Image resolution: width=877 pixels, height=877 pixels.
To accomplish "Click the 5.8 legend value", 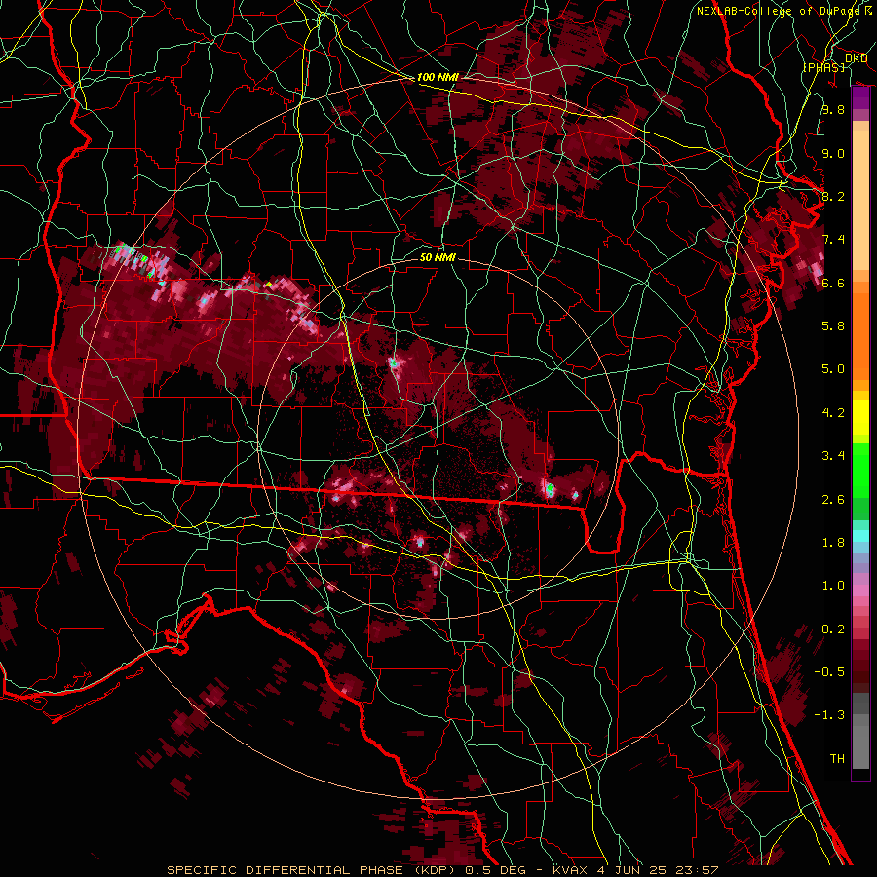I will tap(833, 326).
